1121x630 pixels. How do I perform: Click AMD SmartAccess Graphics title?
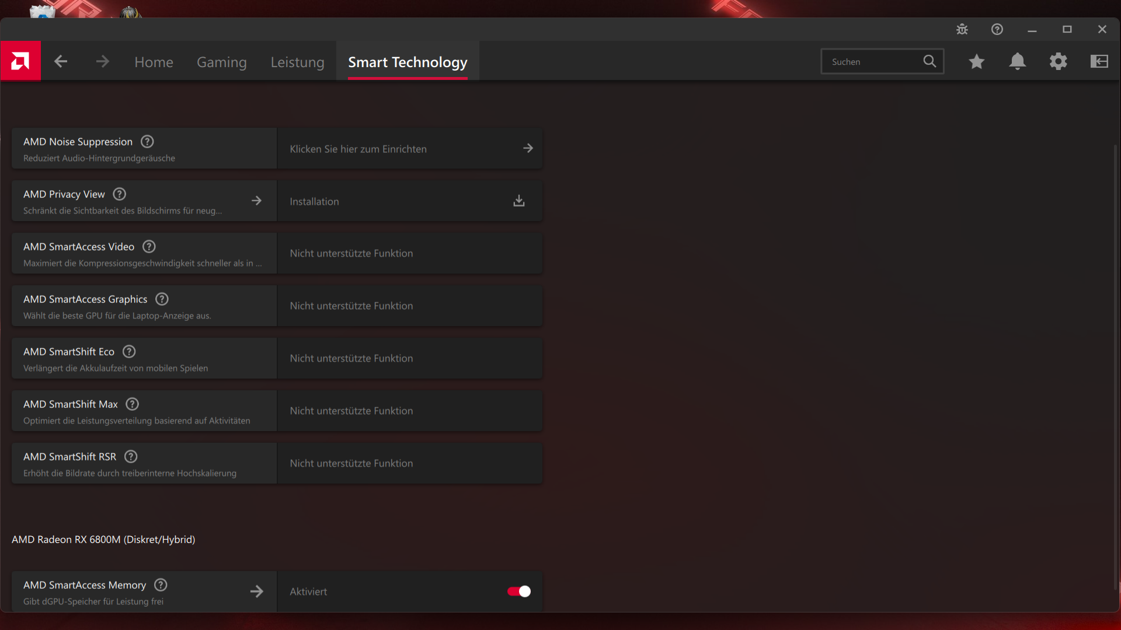85,299
